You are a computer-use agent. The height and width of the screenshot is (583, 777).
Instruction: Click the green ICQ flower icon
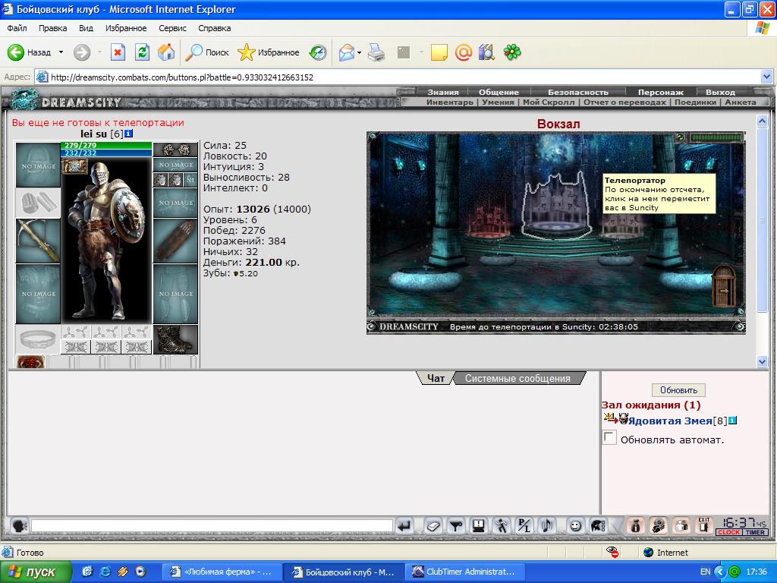(x=512, y=52)
